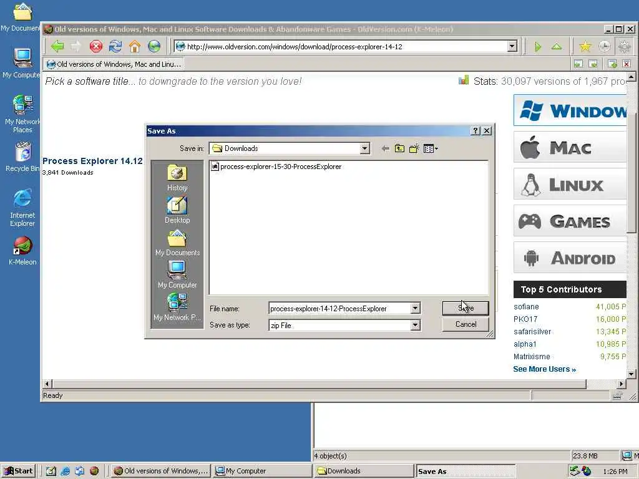Click the globe search icon in toolbar
The image size is (639, 479).
click(154, 46)
